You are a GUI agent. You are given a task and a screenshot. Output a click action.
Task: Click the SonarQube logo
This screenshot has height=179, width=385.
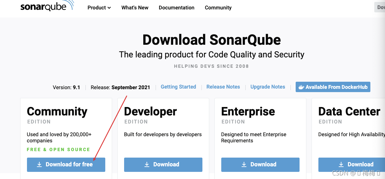(x=47, y=6)
